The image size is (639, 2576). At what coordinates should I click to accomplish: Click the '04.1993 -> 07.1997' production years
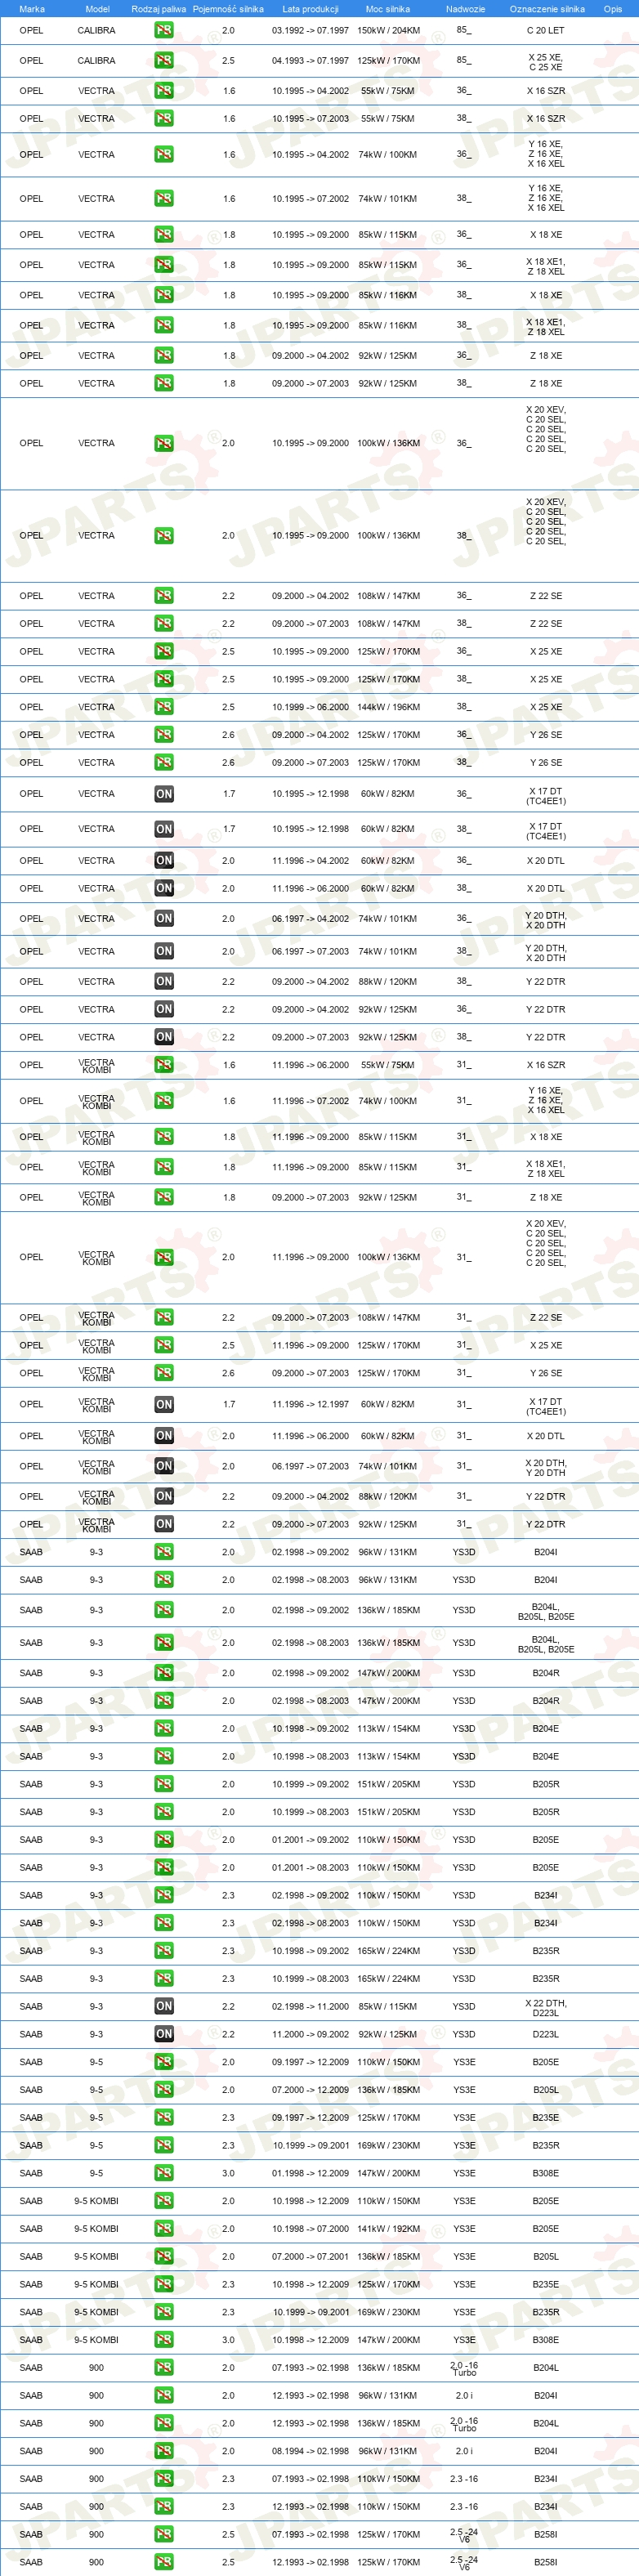point(311,61)
